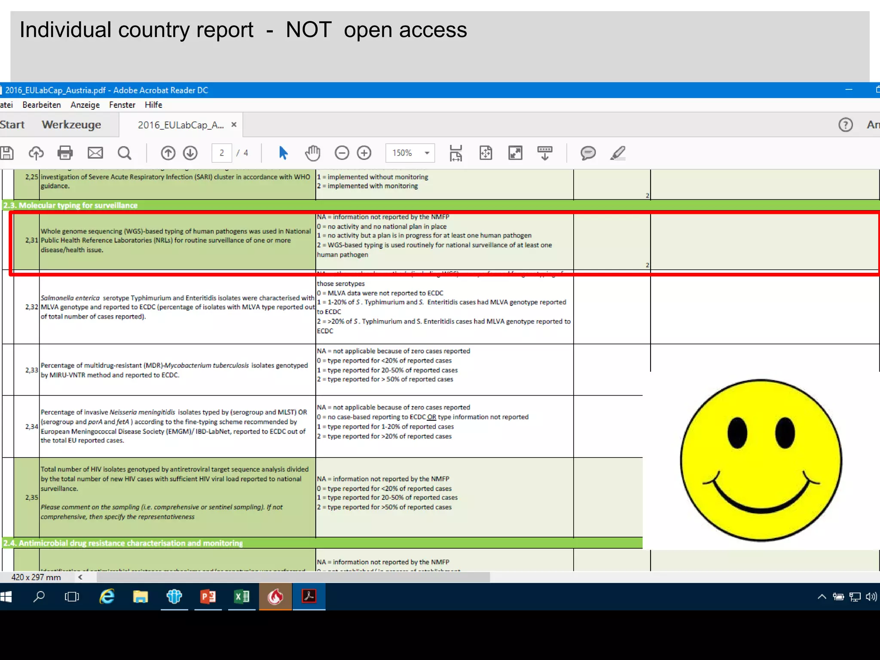The height and width of the screenshot is (660, 880).
Task: Open the Anzeige menu
Action: coord(85,105)
